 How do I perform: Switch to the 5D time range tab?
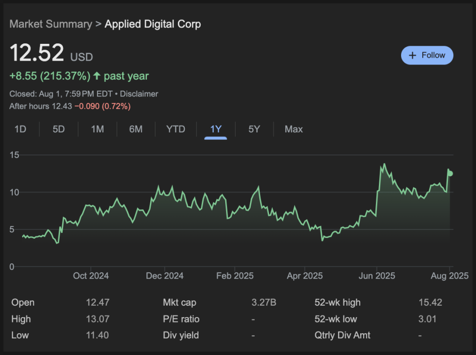pos(59,129)
